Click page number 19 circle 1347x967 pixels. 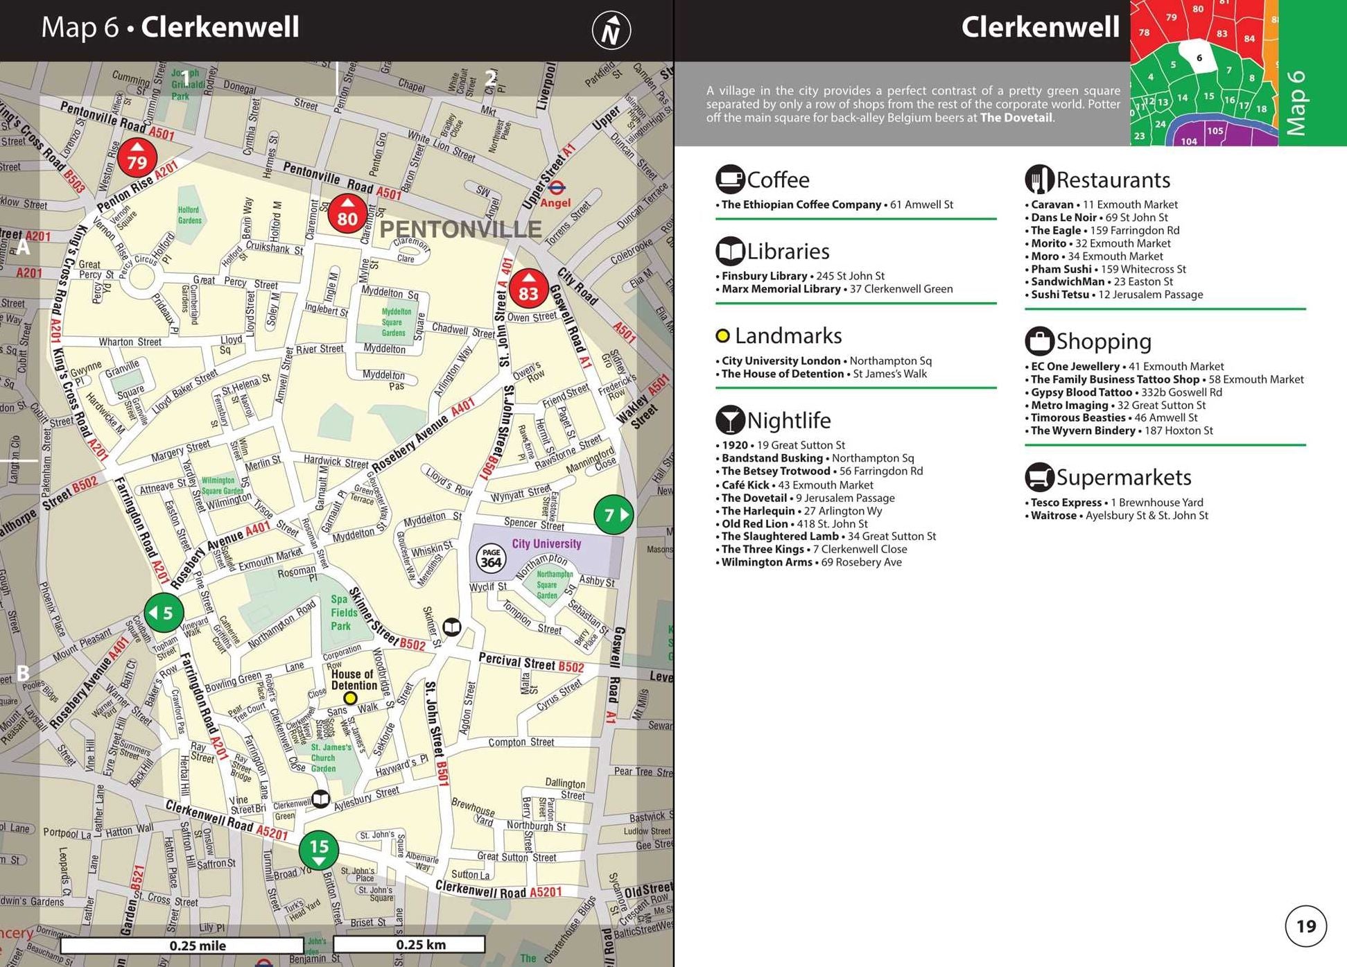(1306, 926)
